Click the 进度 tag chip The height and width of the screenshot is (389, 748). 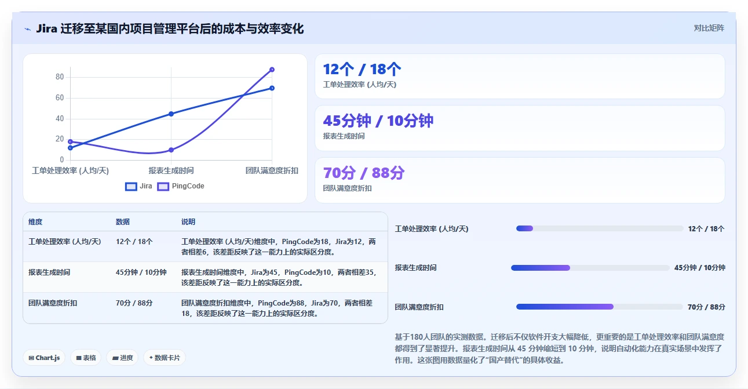tap(122, 358)
